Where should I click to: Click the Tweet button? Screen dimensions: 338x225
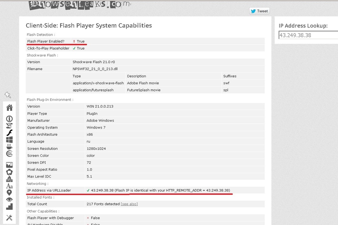click(259, 11)
